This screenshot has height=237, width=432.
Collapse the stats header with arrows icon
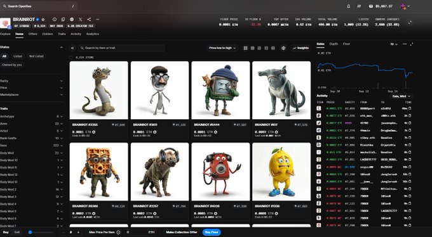[x=410, y=22]
